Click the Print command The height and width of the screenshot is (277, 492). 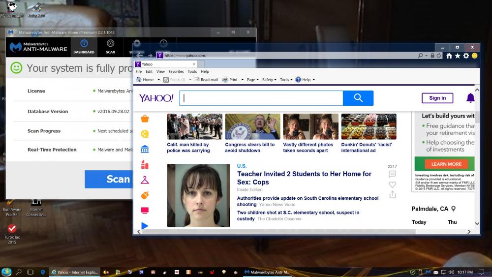230,80
